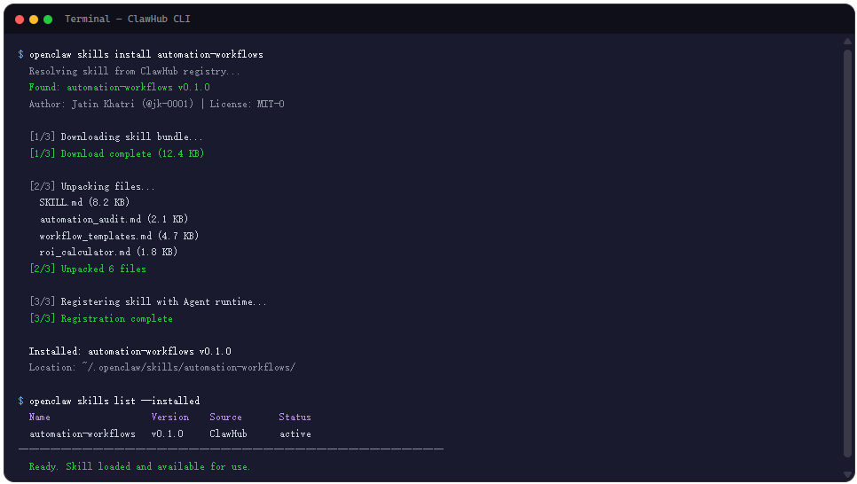This screenshot has height=484, width=857.
Task: Click "Found: automation-workflows v0.1.0" line
Action: pyautogui.click(x=119, y=88)
